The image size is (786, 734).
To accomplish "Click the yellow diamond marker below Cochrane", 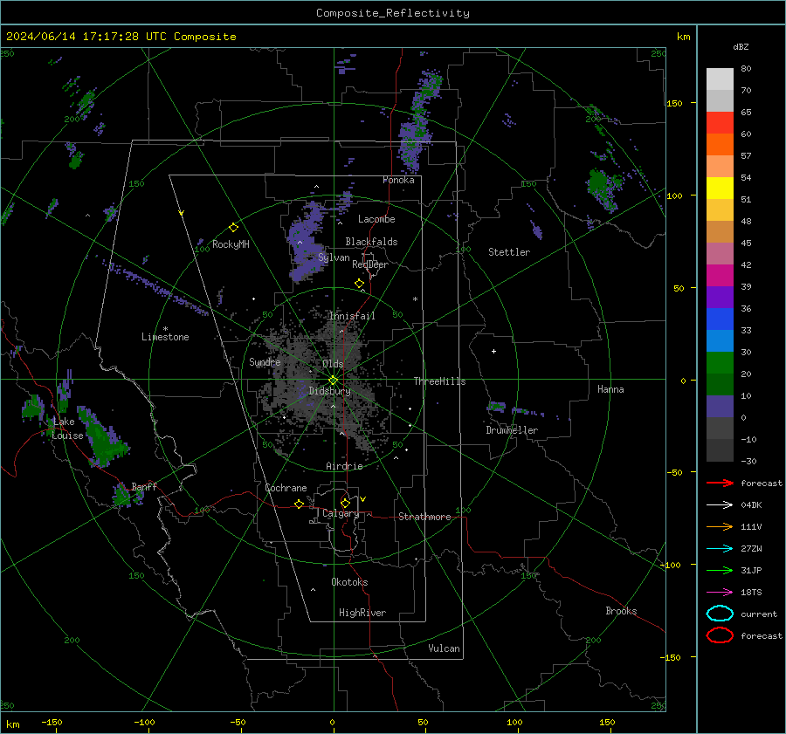I will [299, 504].
